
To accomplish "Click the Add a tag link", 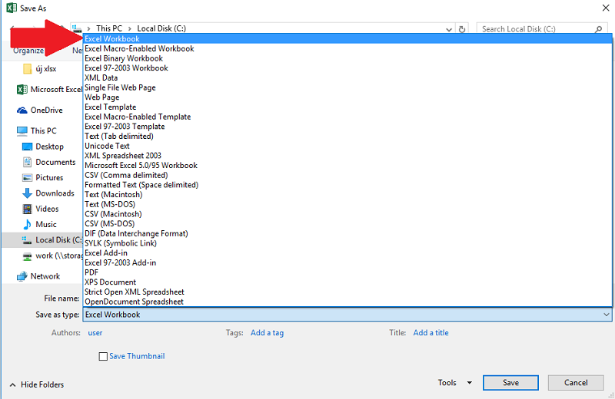I will coord(267,333).
